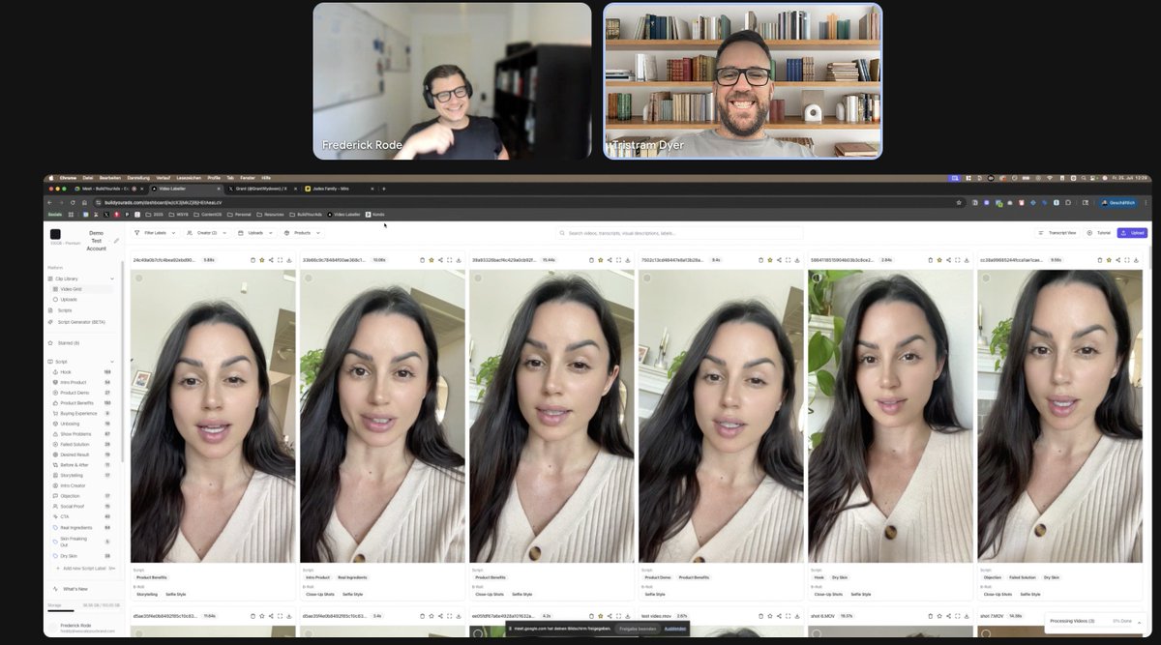
Task: Download the cc38a99665244 clip
Action: [1135, 260]
